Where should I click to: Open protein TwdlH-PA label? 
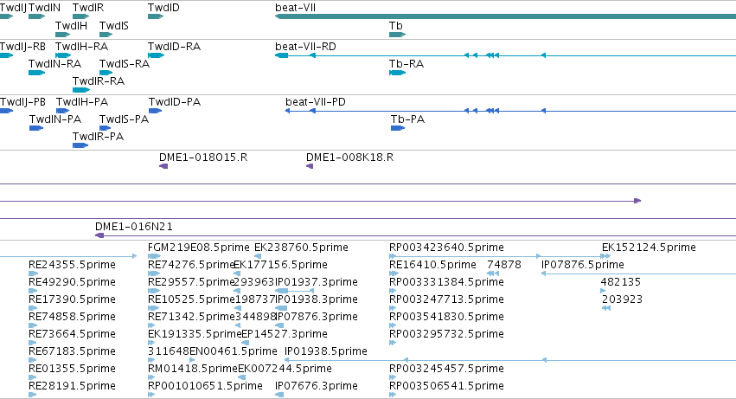pyautogui.click(x=82, y=102)
